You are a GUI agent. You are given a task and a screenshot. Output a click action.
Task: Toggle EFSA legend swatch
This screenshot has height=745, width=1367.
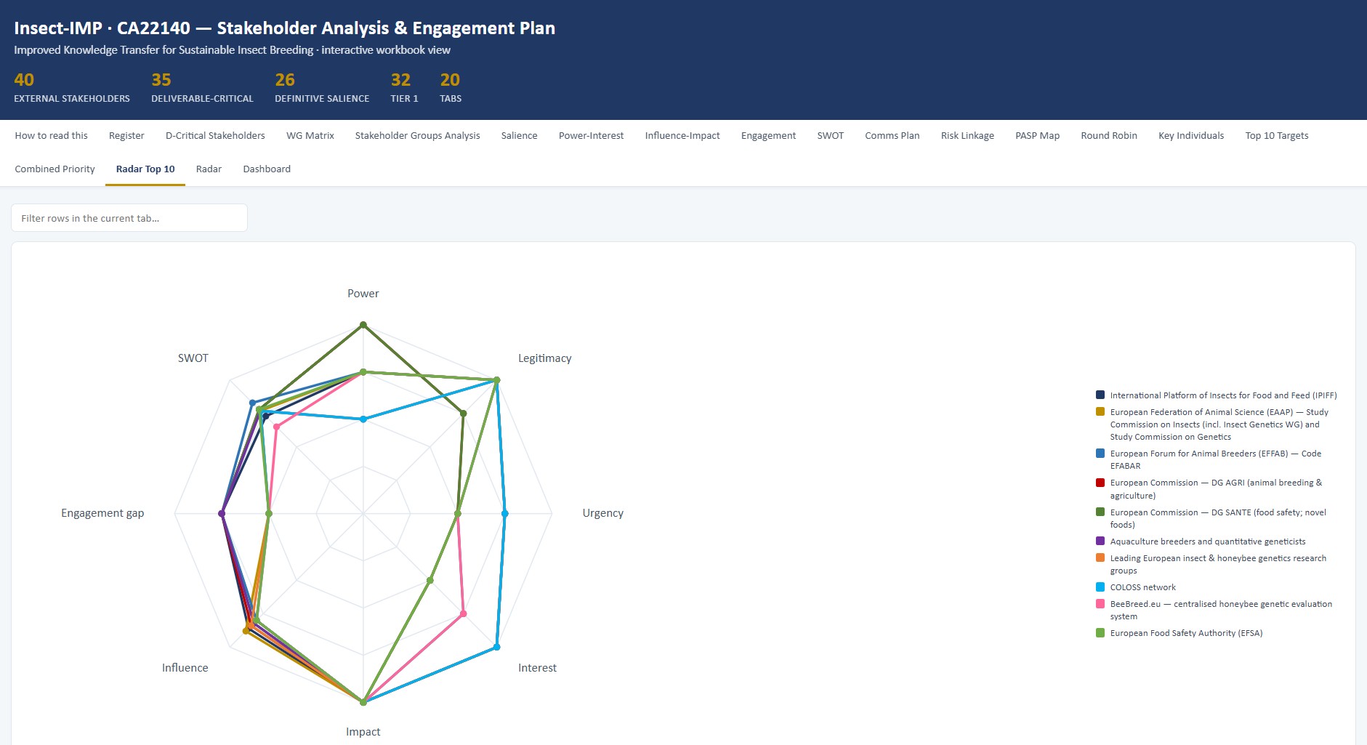click(1100, 632)
